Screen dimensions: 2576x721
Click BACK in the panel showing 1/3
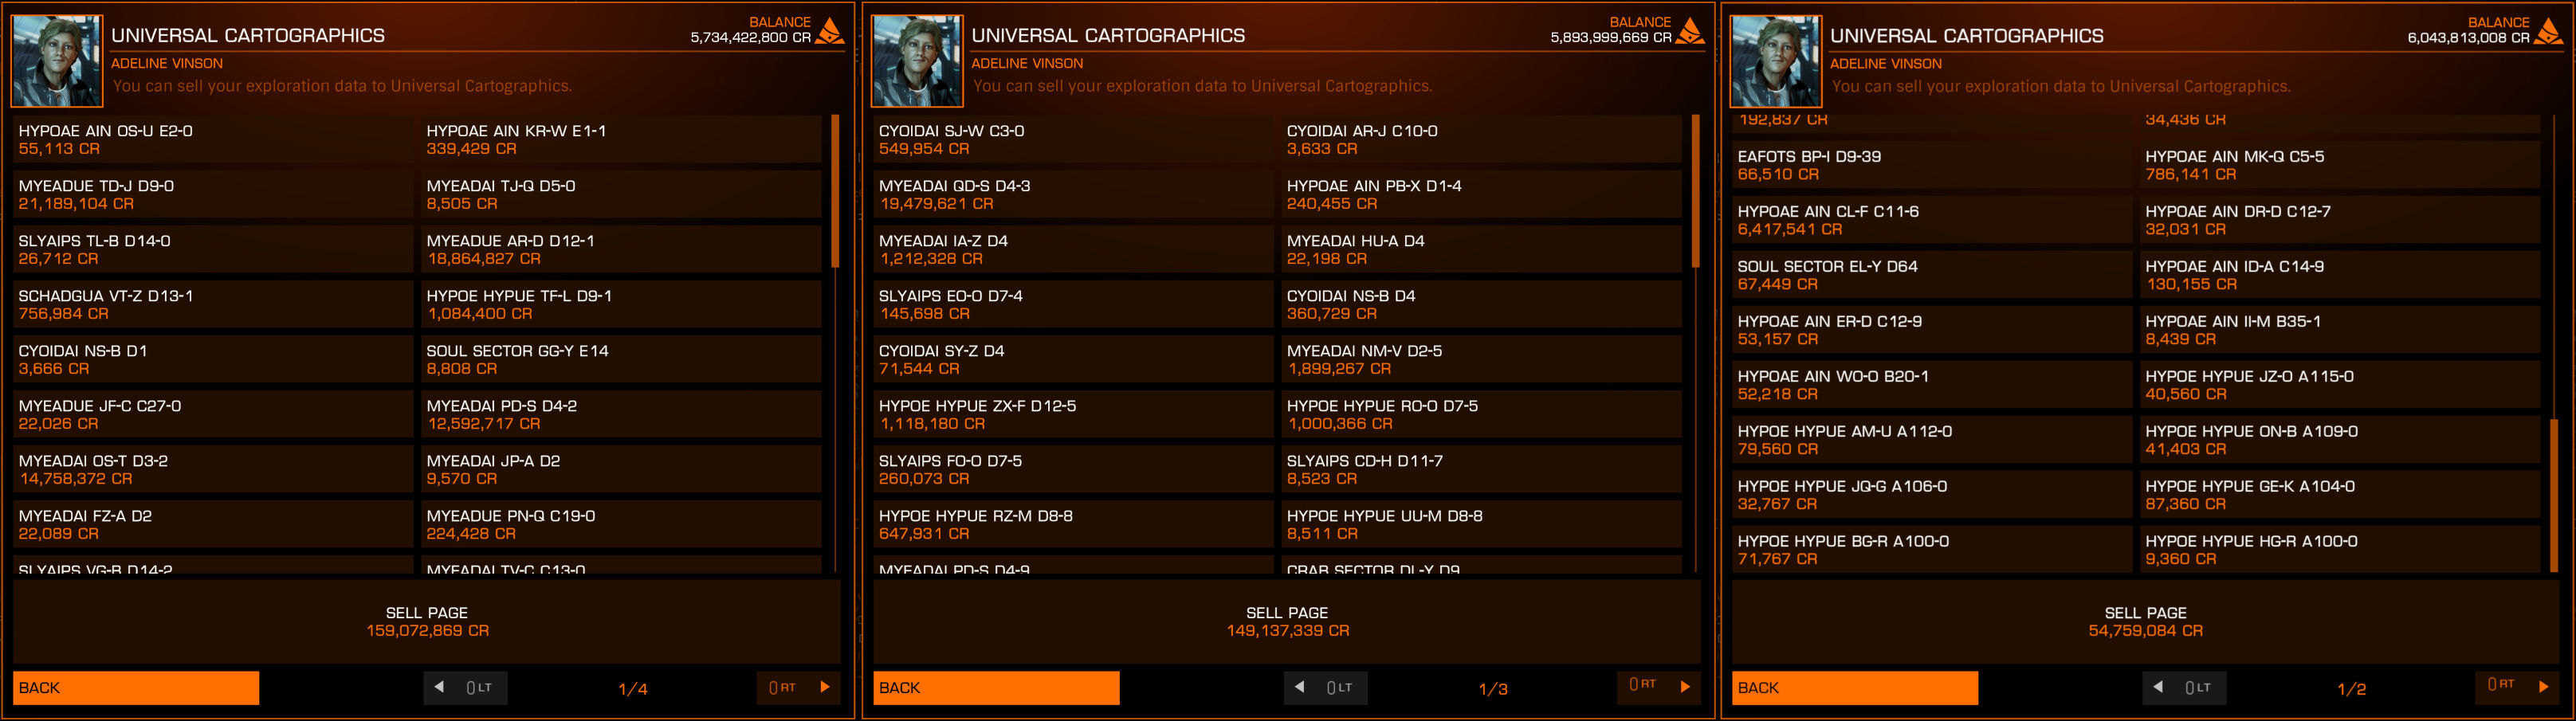[x=996, y=688]
